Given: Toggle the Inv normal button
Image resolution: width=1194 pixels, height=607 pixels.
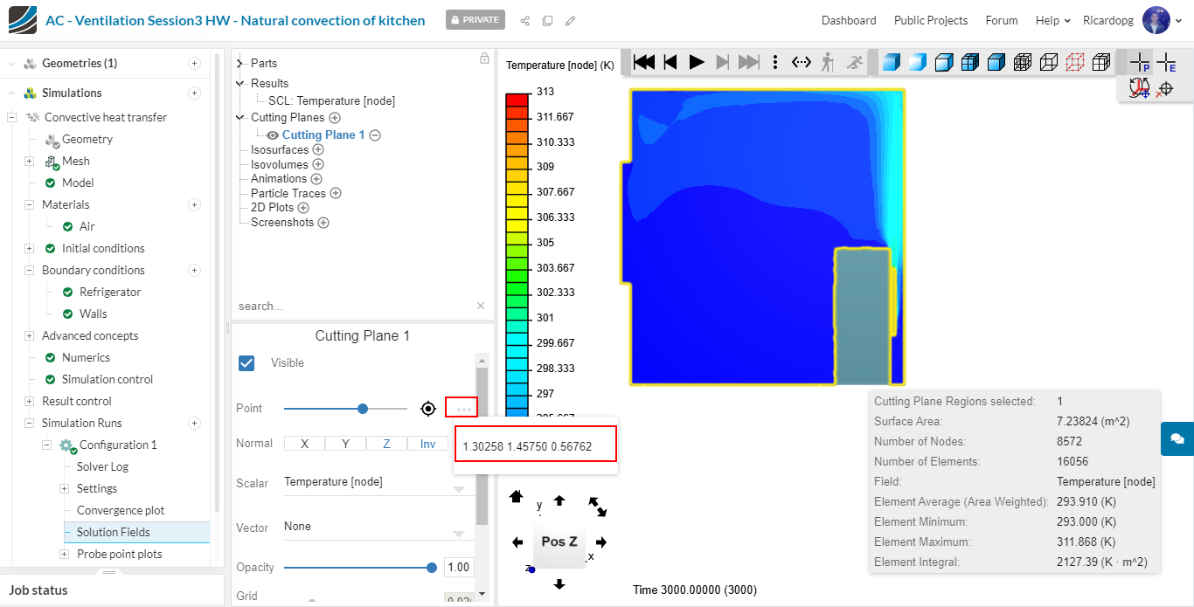Looking at the screenshot, I should [x=427, y=444].
